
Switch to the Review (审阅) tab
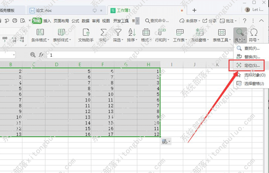[95, 21]
